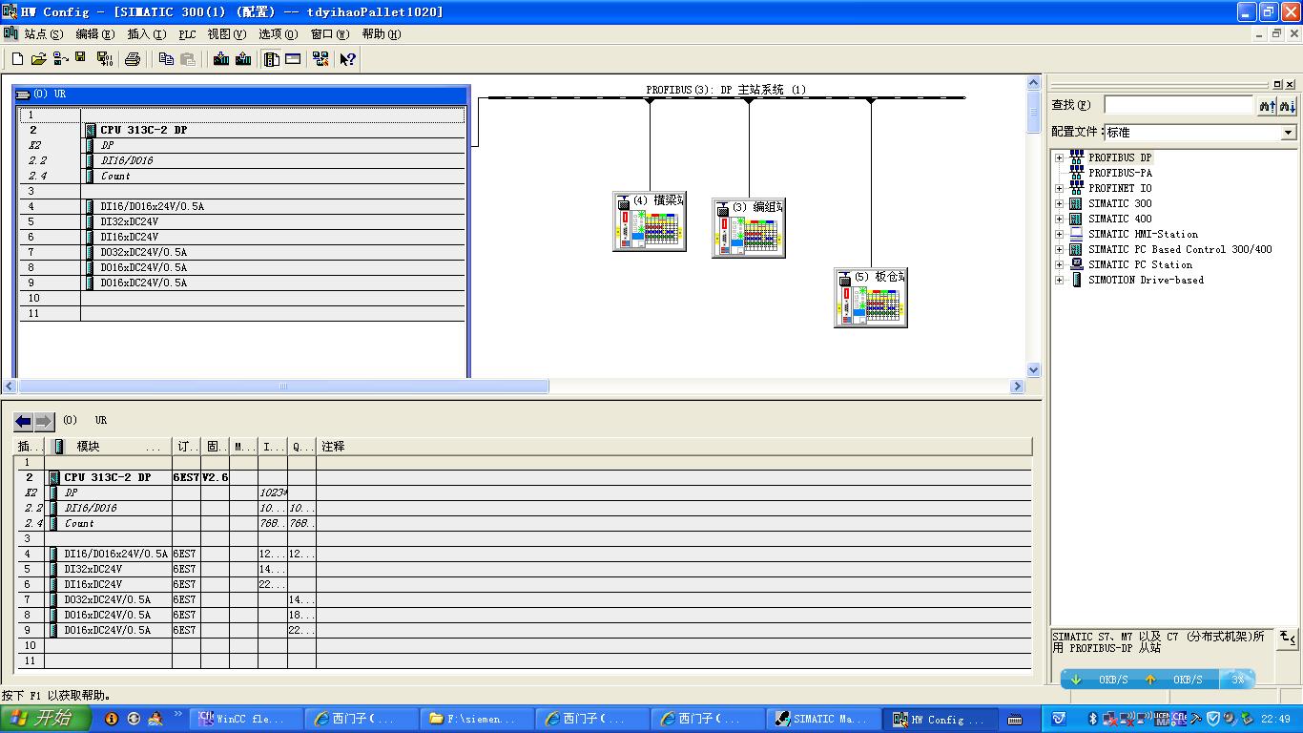Expand the SIMATIC HMI-Station catalog node
Screen dimensions: 1303x733
1059,234
